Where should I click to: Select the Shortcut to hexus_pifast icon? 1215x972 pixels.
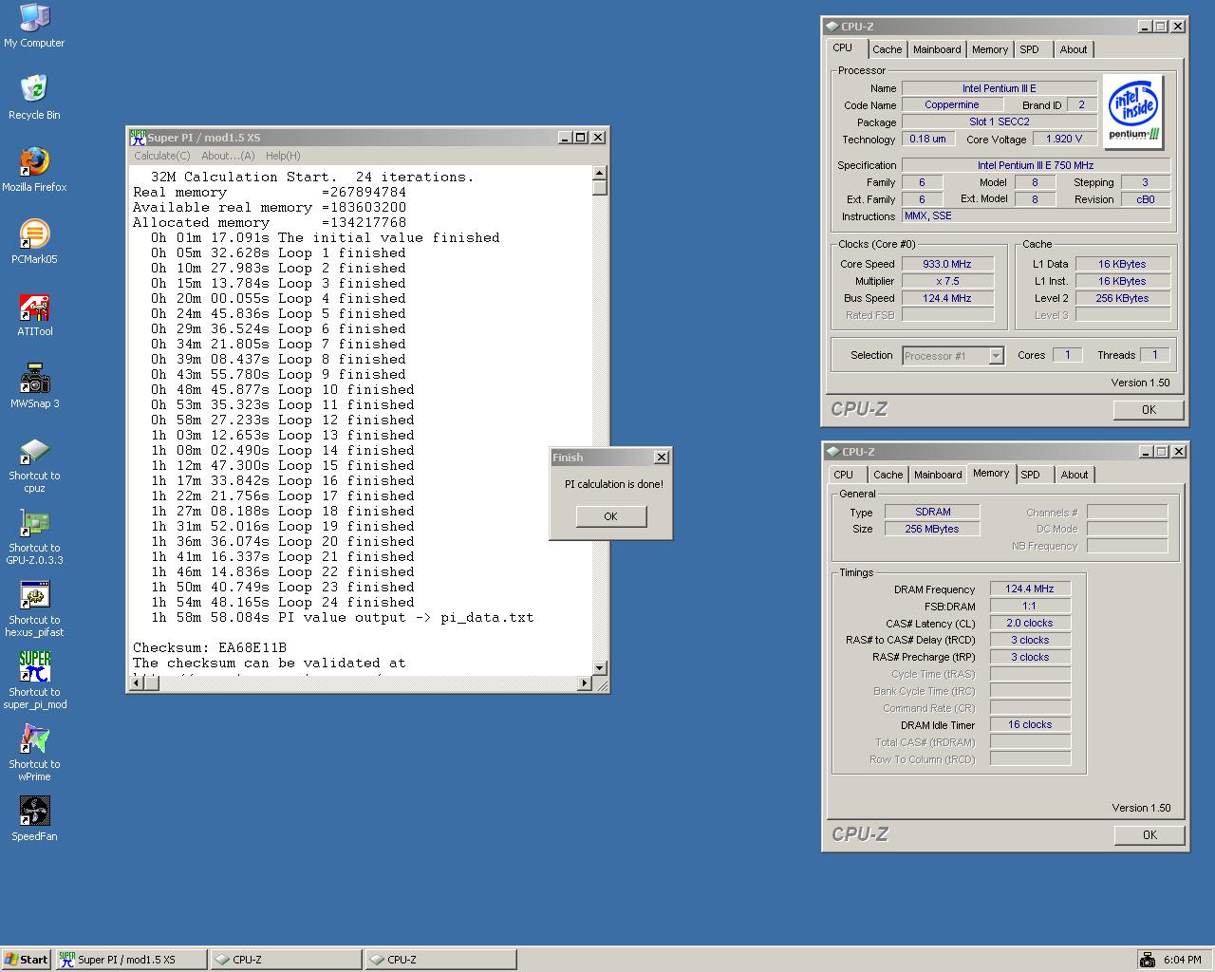point(34,608)
